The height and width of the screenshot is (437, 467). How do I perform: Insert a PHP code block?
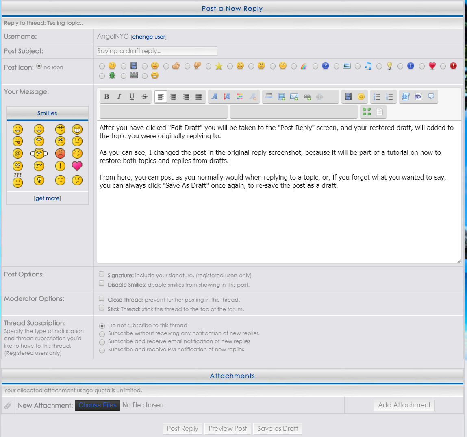pyautogui.click(x=418, y=96)
